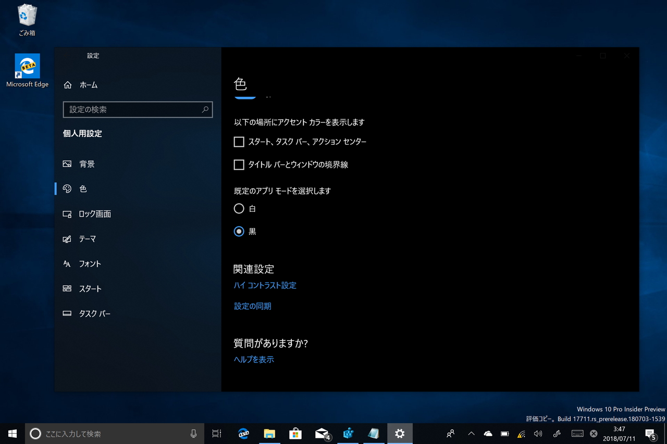Open the ハイ コントラスト設定 link

click(x=265, y=285)
